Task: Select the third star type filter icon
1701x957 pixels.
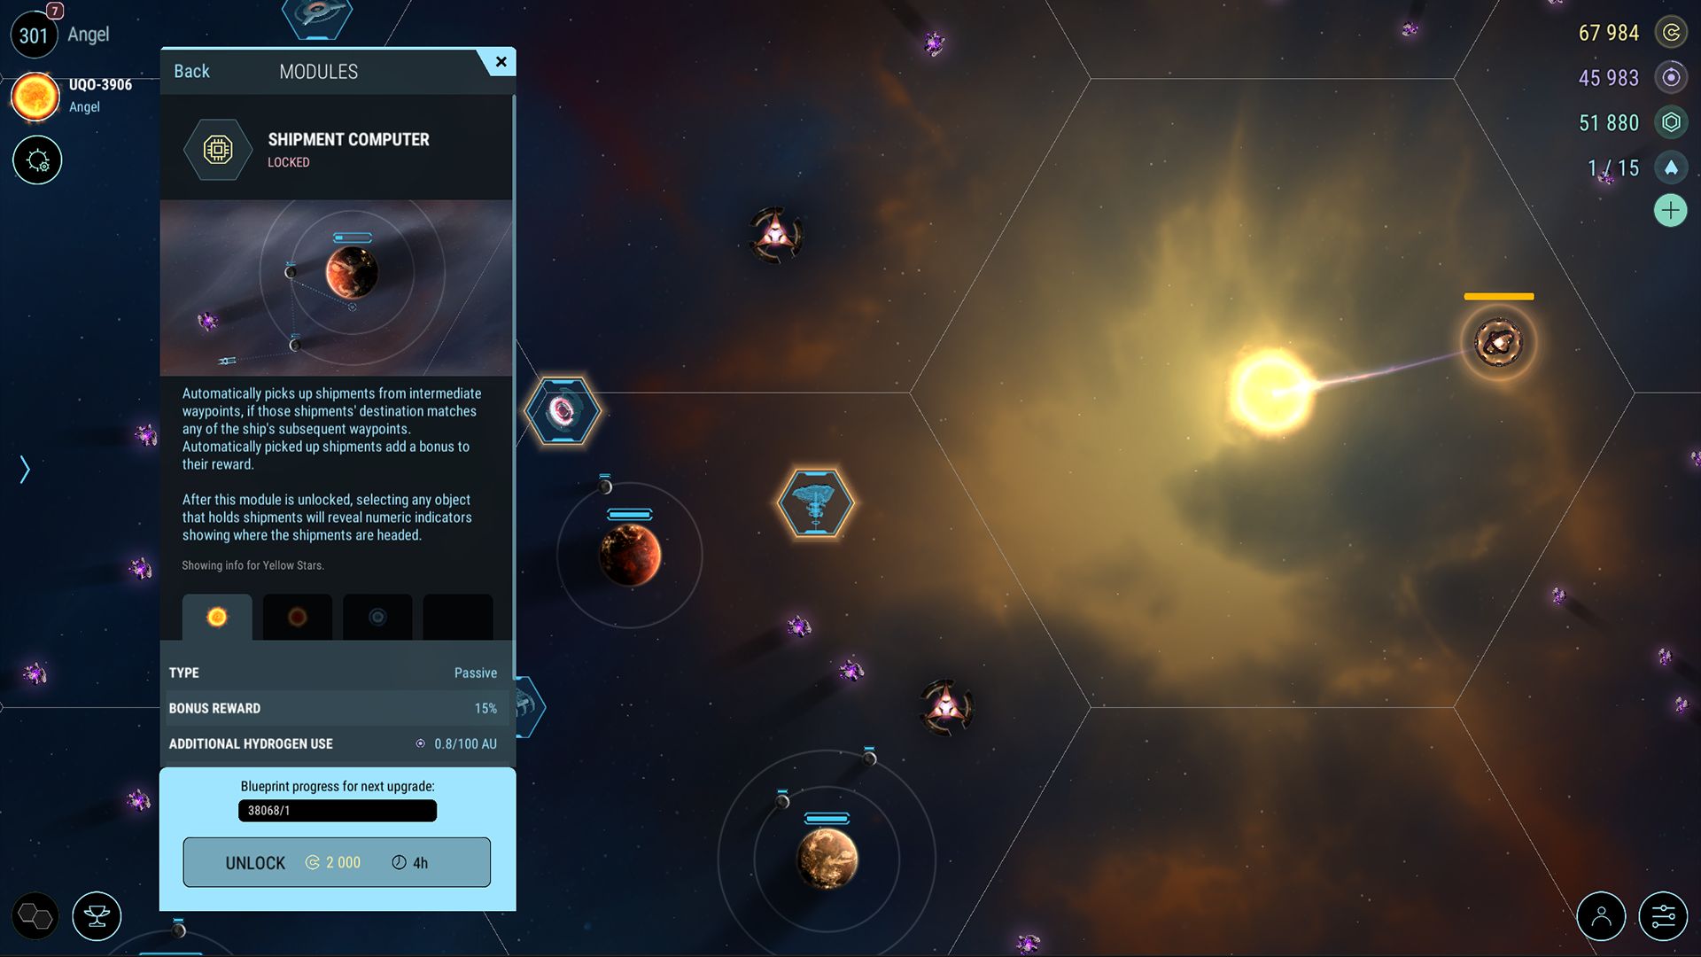Action: pyautogui.click(x=377, y=616)
